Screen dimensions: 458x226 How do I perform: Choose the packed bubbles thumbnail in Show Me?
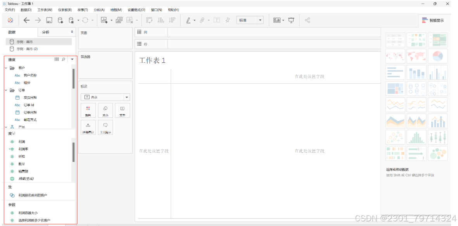coord(437,154)
